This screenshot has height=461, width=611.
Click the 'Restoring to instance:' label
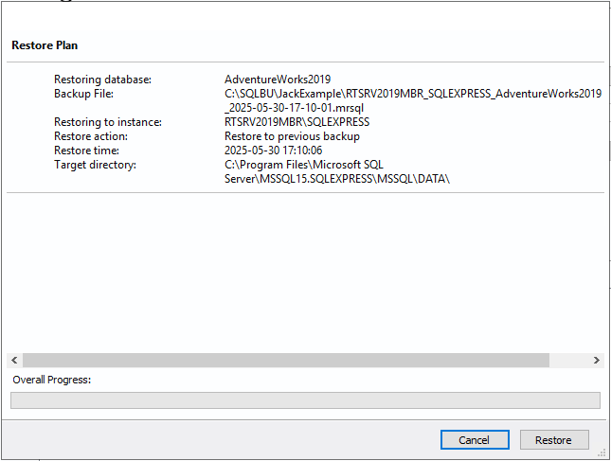108,122
